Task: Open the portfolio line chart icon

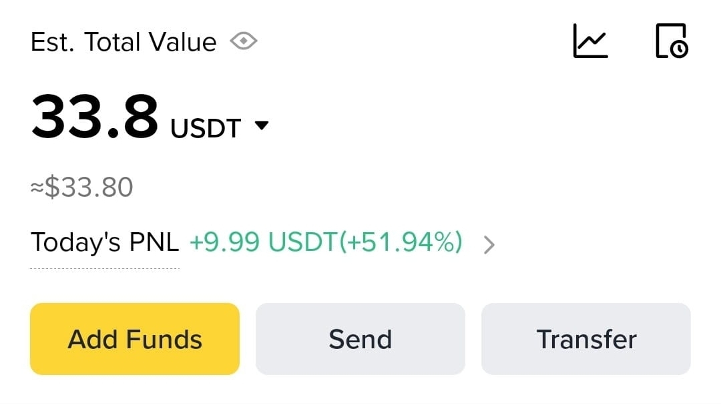Action: (x=590, y=41)
